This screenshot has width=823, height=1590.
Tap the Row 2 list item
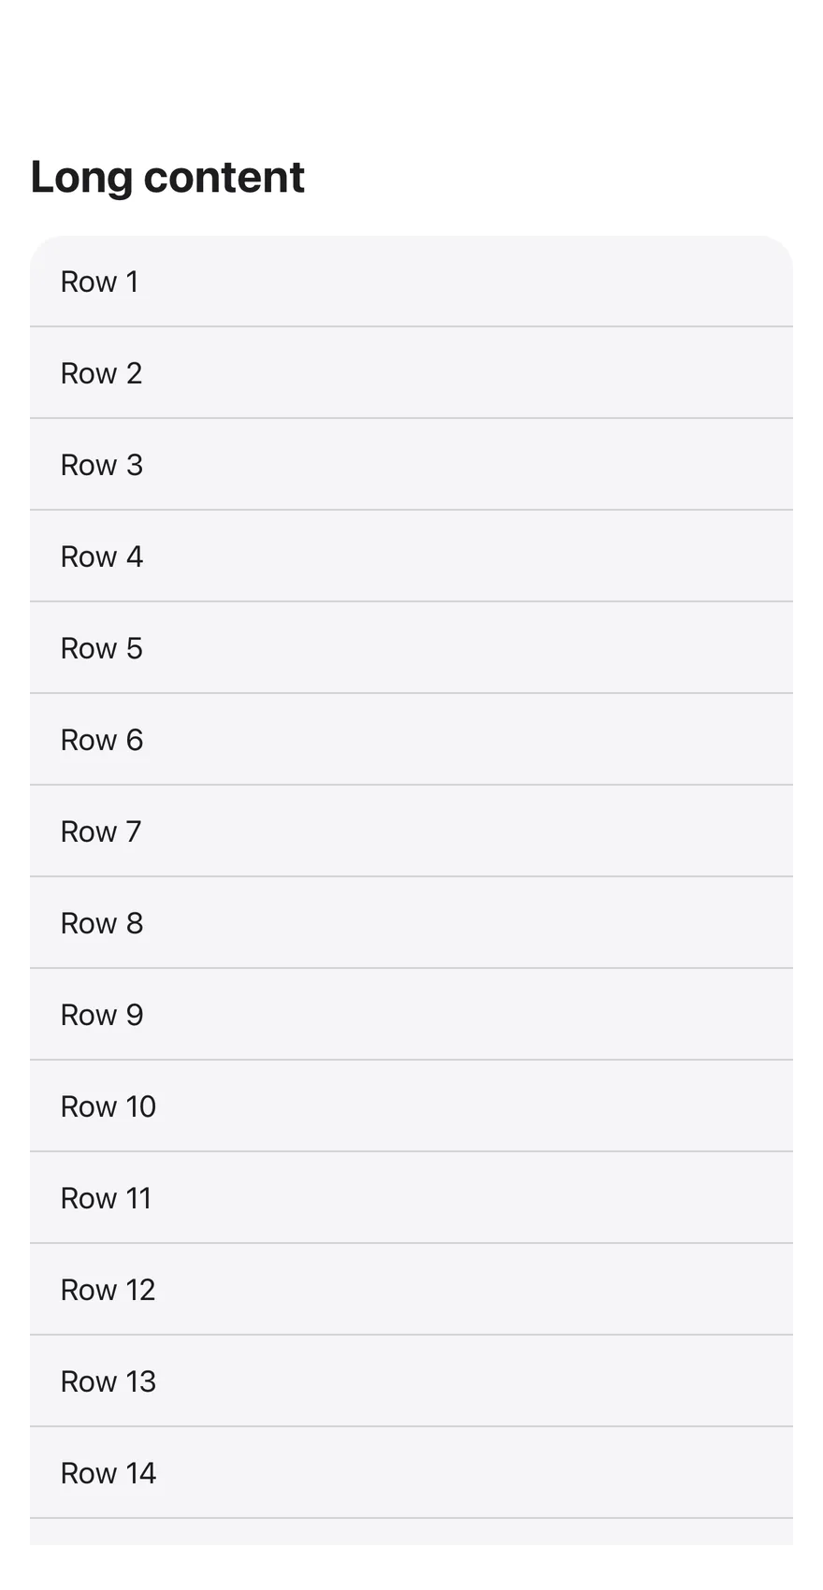pyautogui.click(x=411, y=373)
